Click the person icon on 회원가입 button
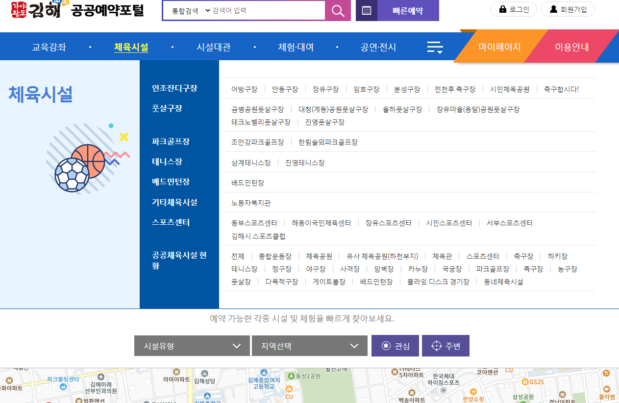619x403 pixels. [x=554, y=9]
